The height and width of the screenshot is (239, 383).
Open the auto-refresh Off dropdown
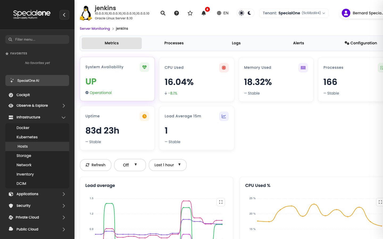(130, 165)
